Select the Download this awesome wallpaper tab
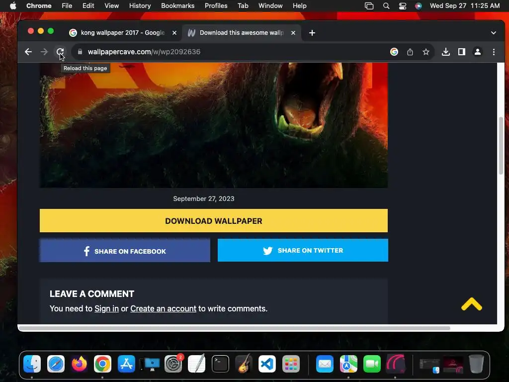The height and width of the screenshot is (382, 509). [x=242, y=33]
